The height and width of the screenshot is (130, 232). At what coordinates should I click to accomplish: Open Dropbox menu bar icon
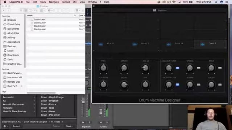coord(159,2)
